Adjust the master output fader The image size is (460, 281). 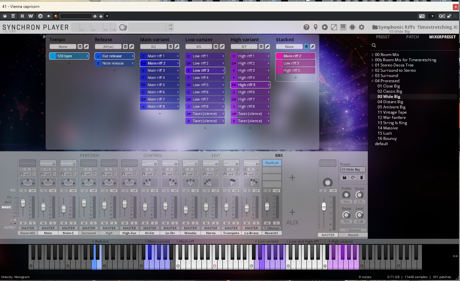(x=324, y=206)
